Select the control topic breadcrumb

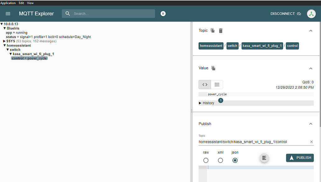click(x=292, y=46)
